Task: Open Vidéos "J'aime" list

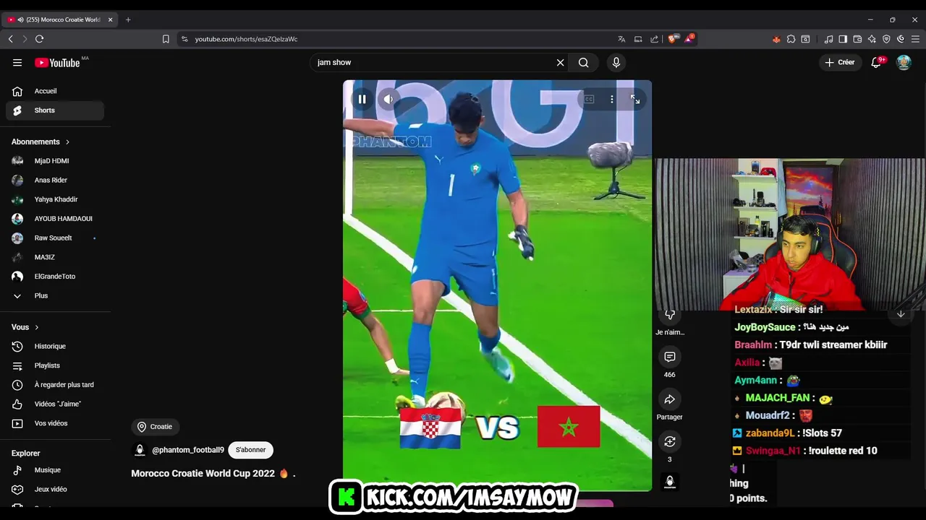Action: pos(55,404)
